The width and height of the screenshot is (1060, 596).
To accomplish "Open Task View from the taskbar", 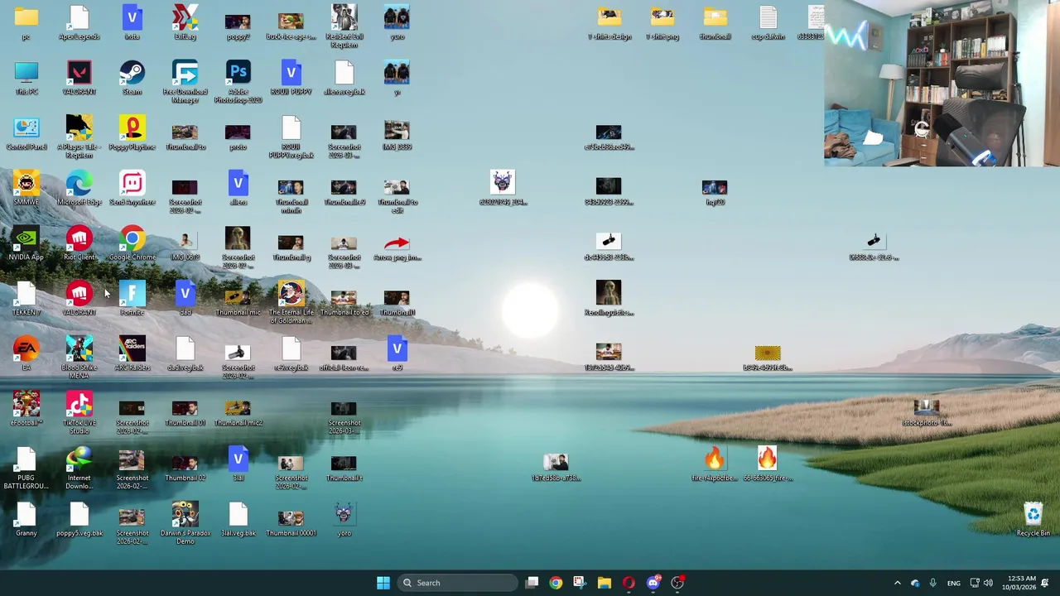I will (532, 583).
